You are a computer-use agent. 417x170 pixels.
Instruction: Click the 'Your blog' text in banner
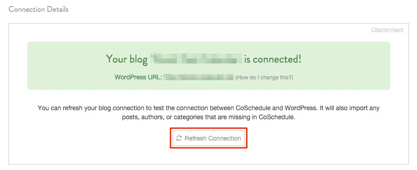pyautogui.click(x=127, y=59)
